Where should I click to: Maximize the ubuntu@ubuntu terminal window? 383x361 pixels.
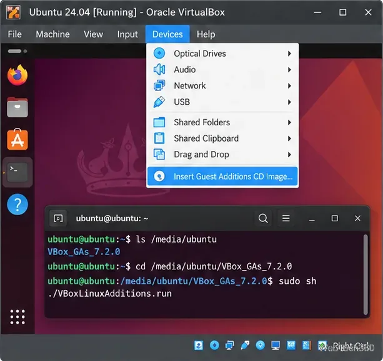coord(335,218)
